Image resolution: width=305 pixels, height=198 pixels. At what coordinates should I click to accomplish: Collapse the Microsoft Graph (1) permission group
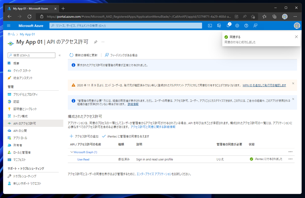[x=72, y=152]
